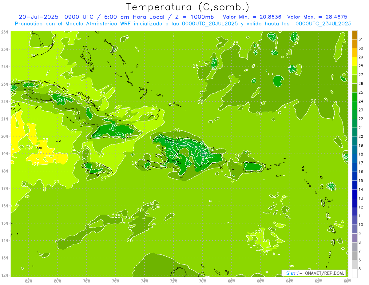369x285 pixels.
Task: Click the orange-brown swatch above colorbar value 31
Action: pyautogui.click(x=355, y=35)
